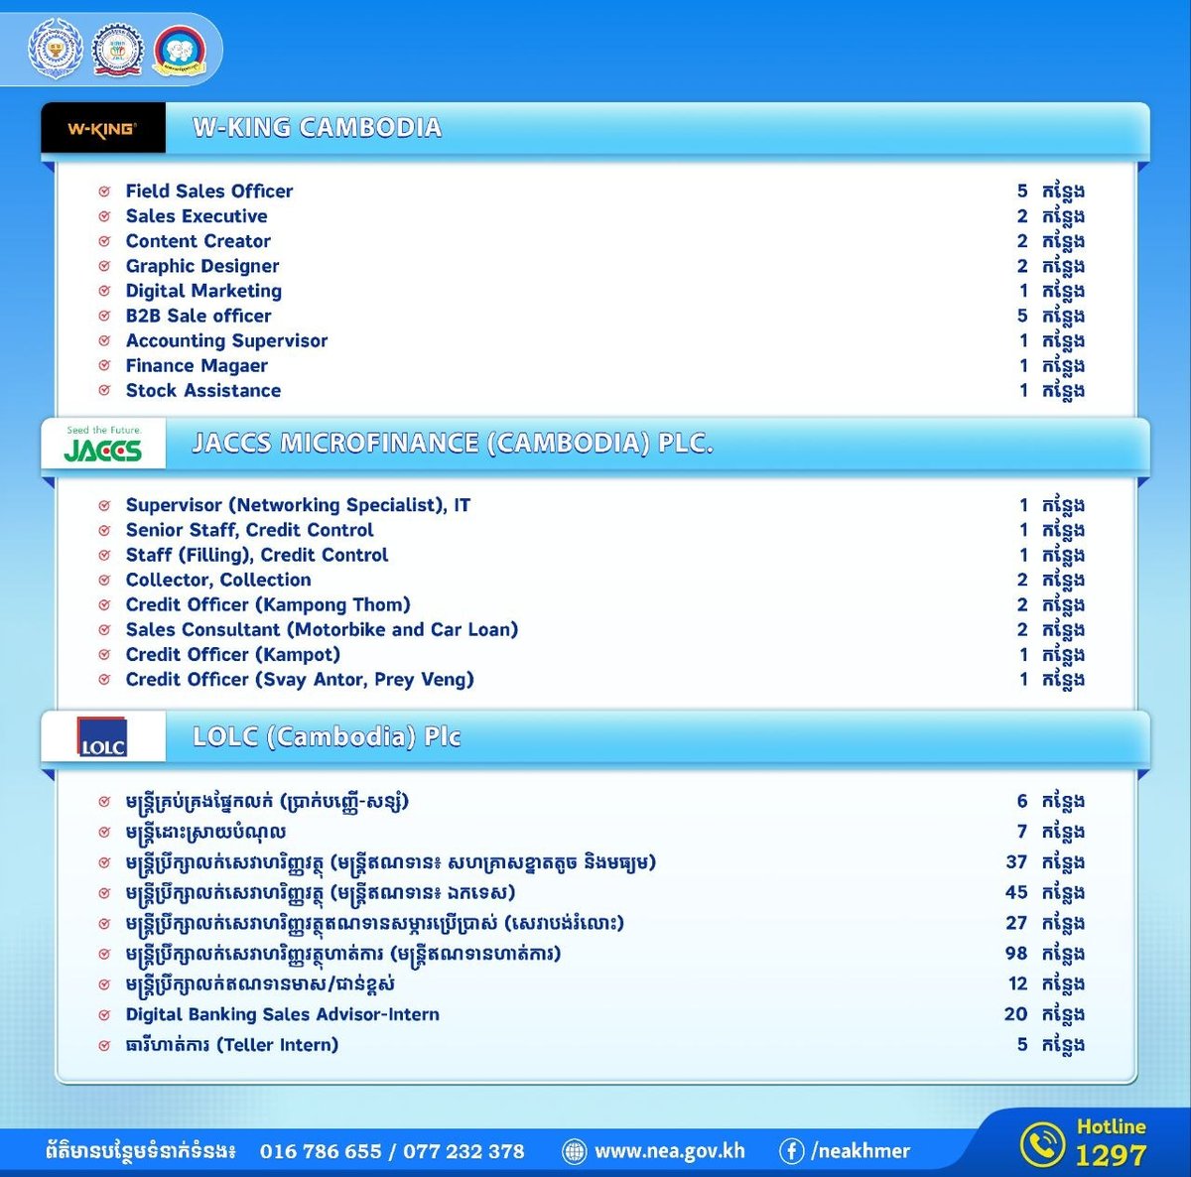Click the bullet icon beside Digital Banking Sales Advisor-Intern
1191x1177 pixels.
point(104,1015)
